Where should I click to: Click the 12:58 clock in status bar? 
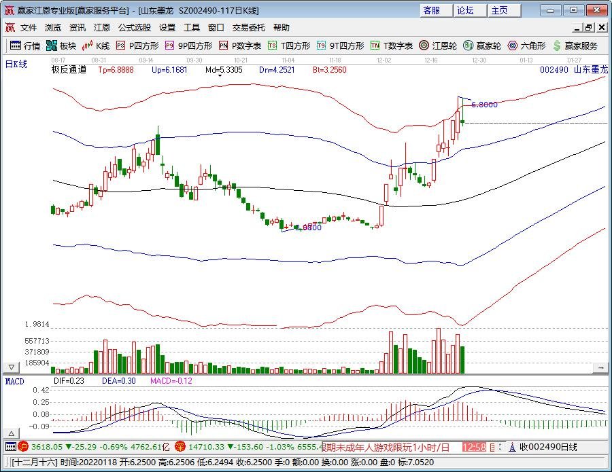coord(474,447)
